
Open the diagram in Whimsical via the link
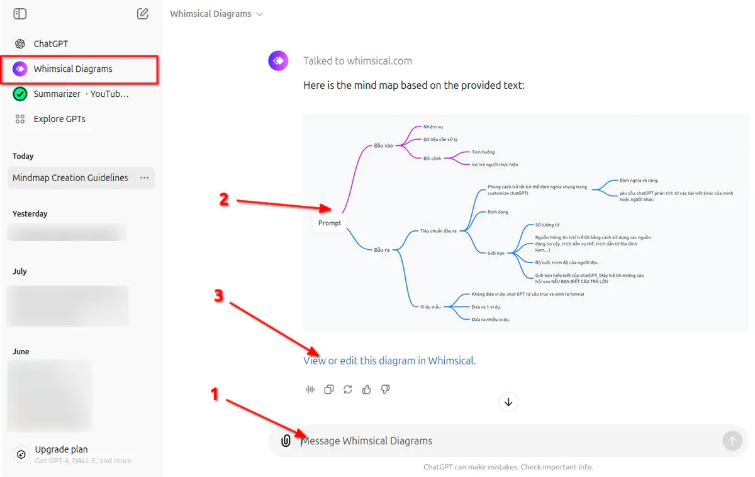tap(389, 361)
